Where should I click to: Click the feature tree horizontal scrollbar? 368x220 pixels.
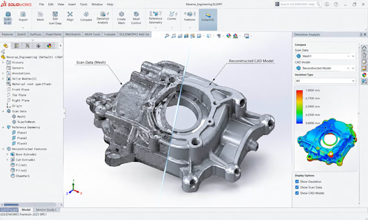(11, 204)
